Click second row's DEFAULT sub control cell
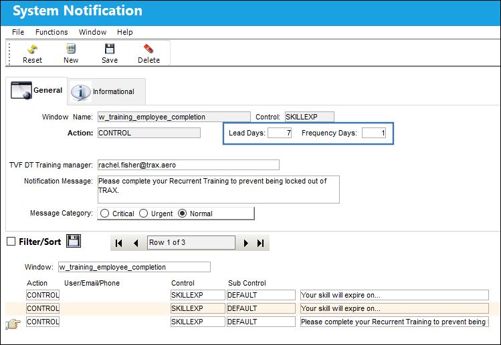 [x=261, y=308]
